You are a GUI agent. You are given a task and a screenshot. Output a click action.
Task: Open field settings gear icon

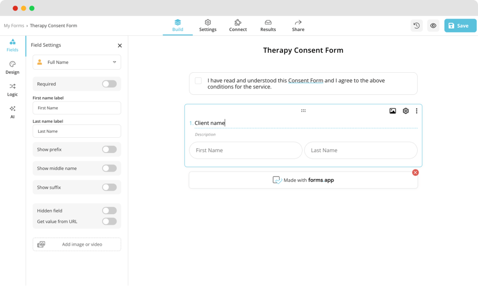[405, 111]
